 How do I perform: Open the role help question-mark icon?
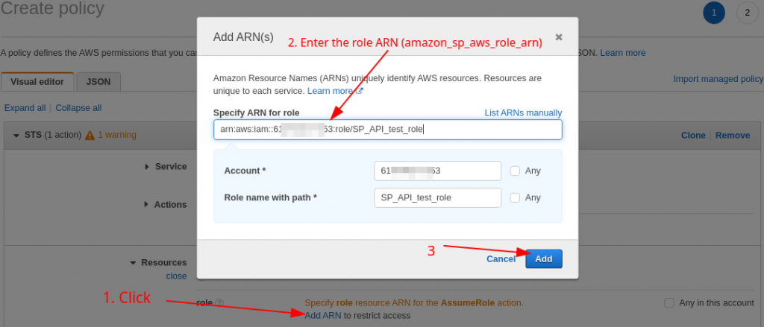point(219,302)
